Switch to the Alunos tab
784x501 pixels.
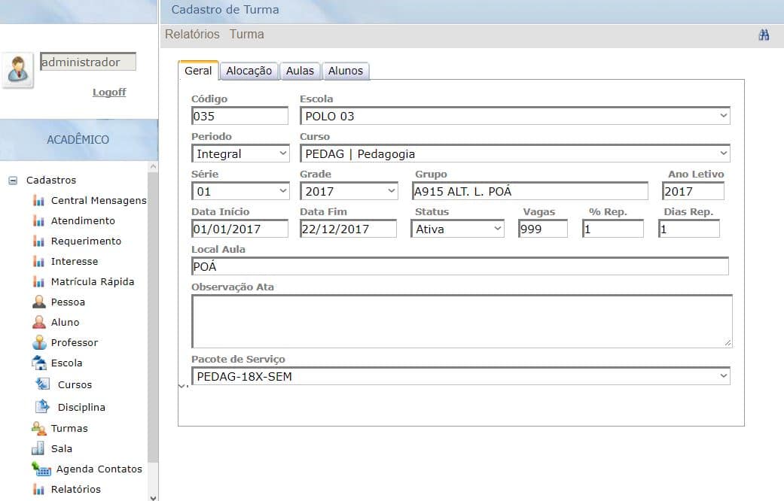[346, 71]
